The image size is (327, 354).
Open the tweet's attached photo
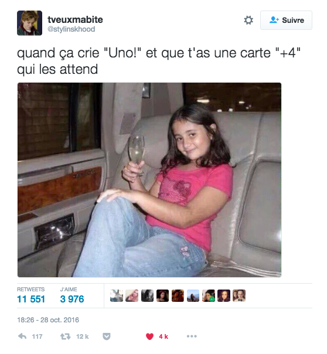click(x=149, y=180)
